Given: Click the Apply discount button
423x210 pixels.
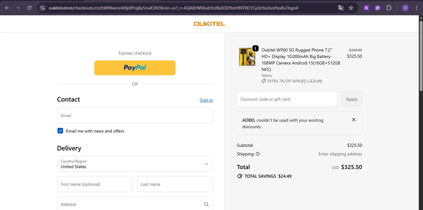Looking at the screenshot, I should click(352, 99).
